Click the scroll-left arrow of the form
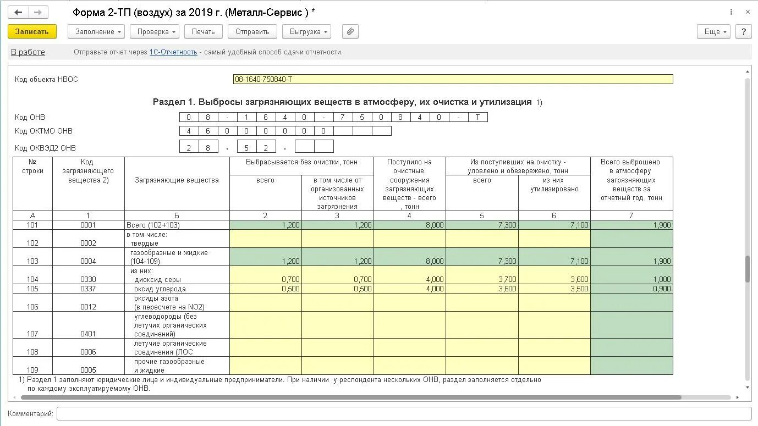Viewport: 758px width, 426px height. (13, 397)
